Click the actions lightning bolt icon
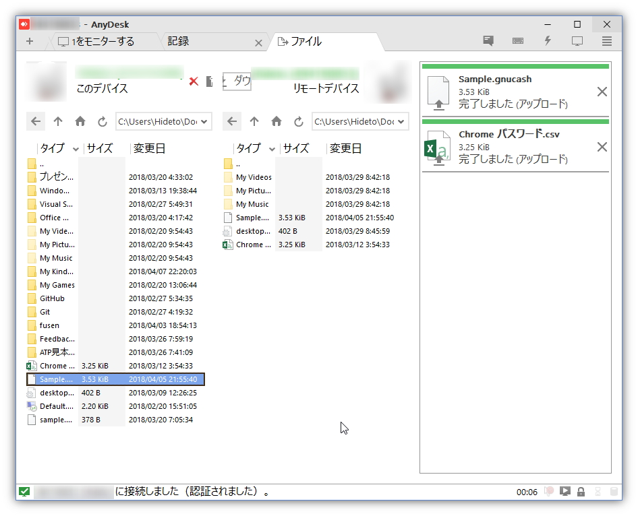The image size is (638, 516). (x=548, y=40)
